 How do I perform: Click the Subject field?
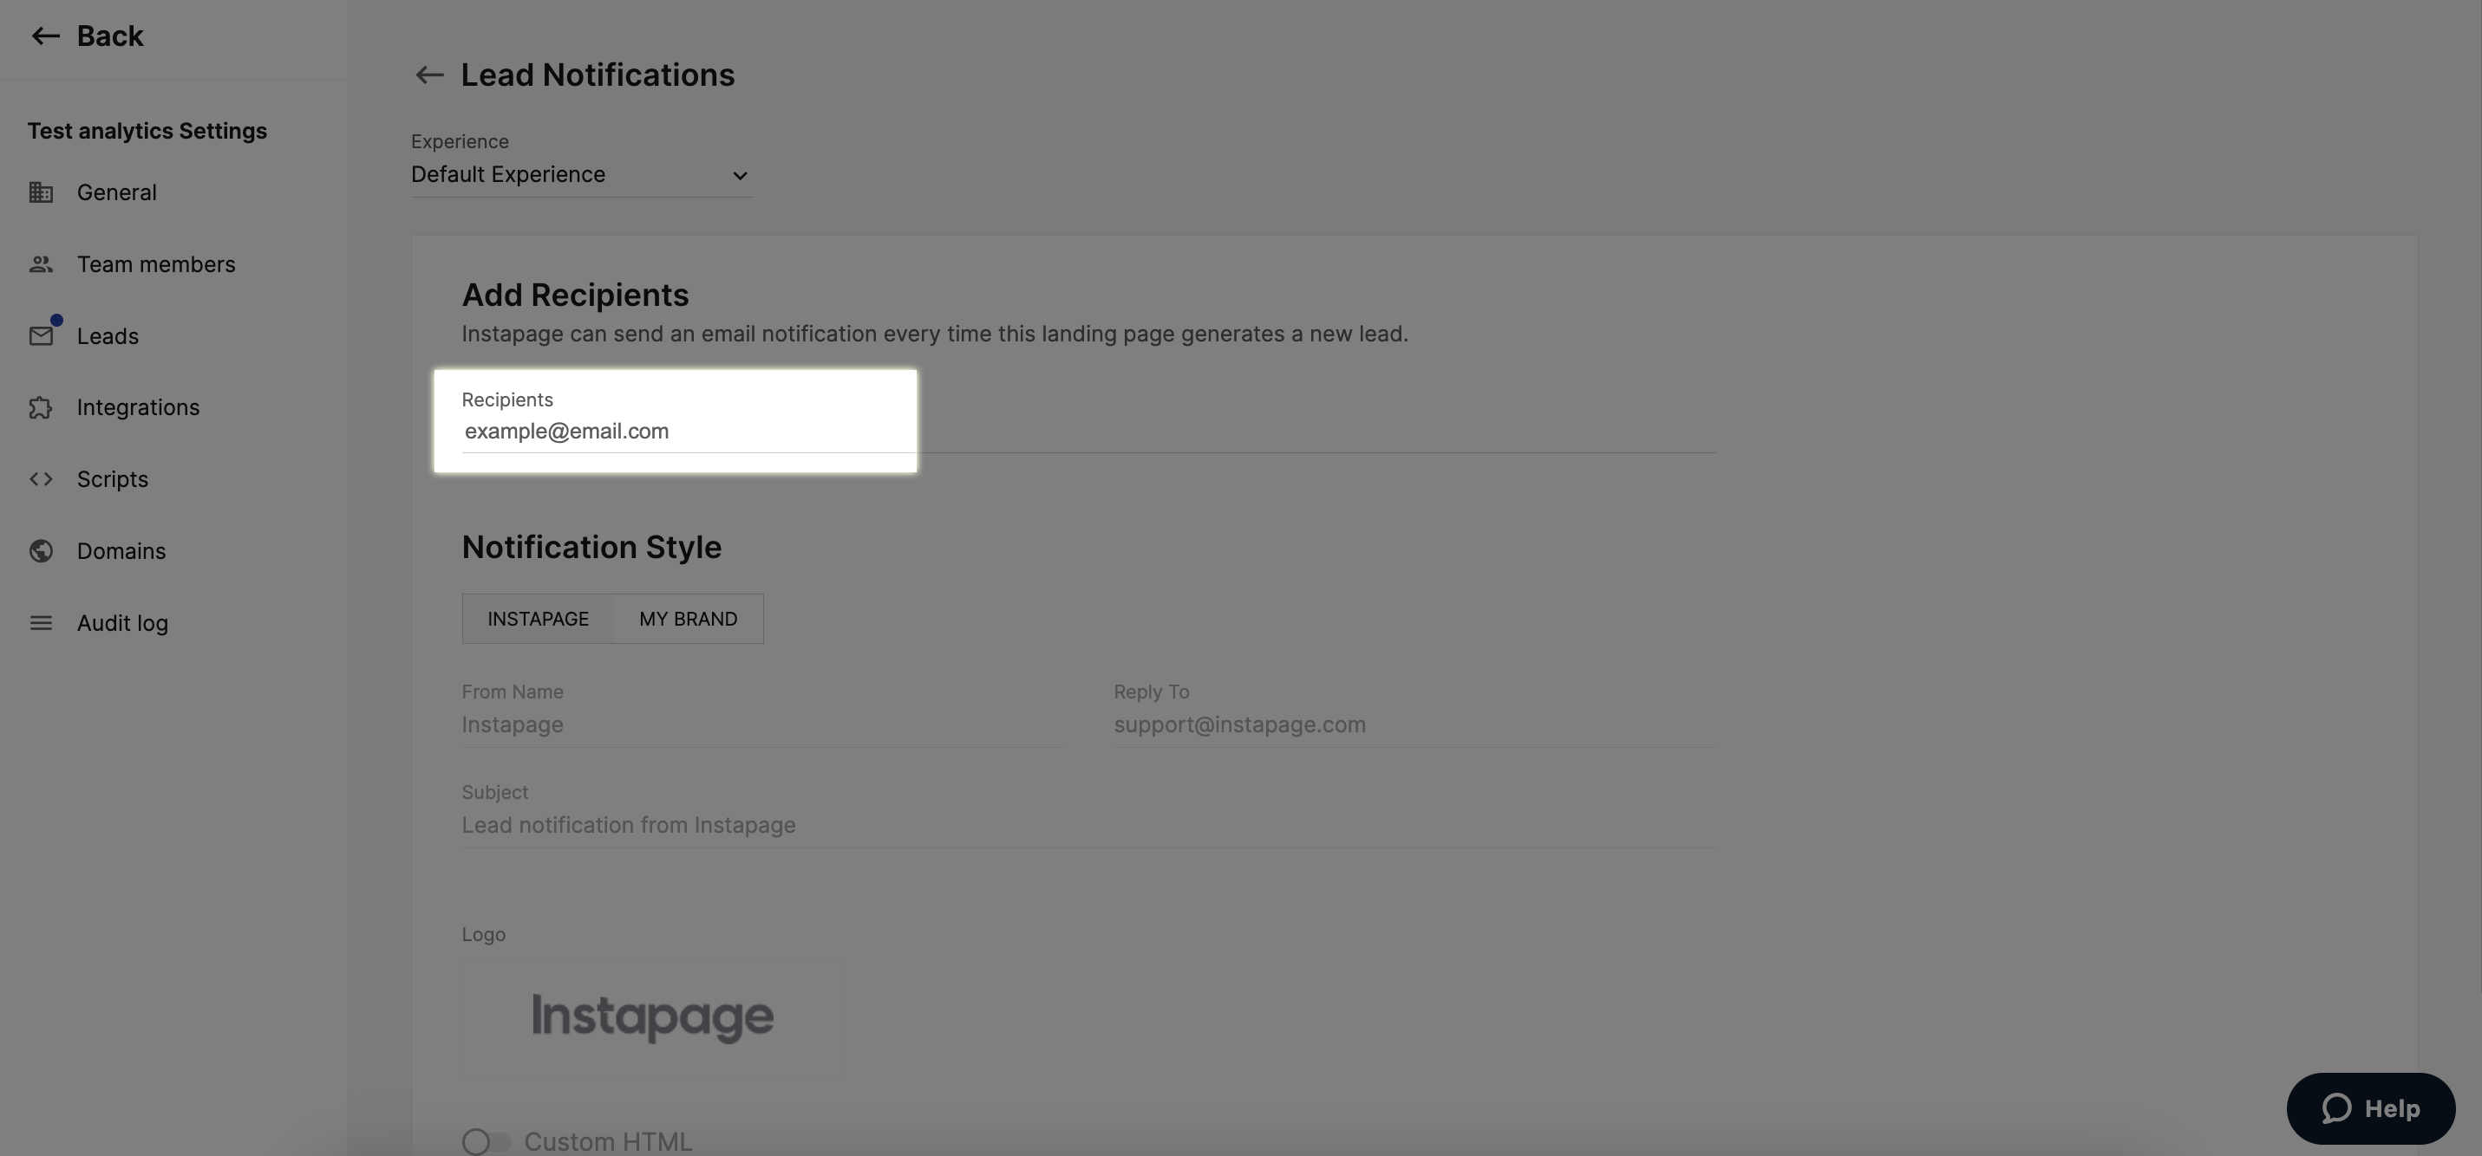[1088, 826]
